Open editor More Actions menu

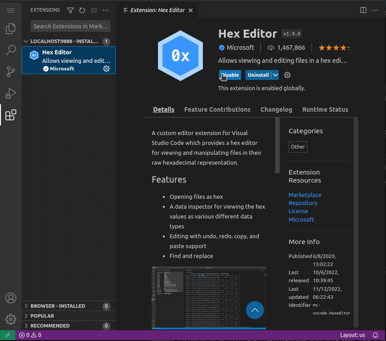375,10
